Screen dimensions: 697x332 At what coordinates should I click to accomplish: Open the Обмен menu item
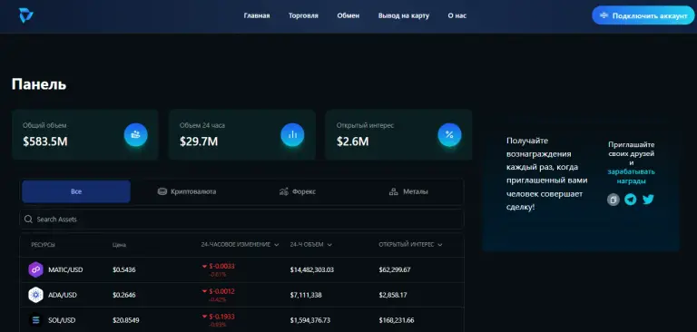pyautogui.click(x=348, y=15)
